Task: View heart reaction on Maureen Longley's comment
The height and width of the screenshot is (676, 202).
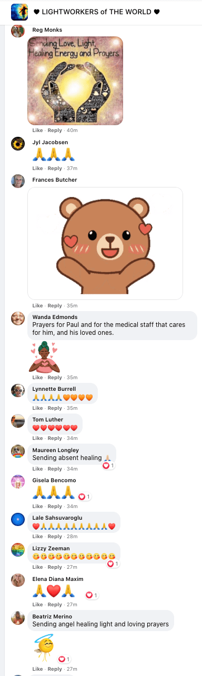Action: (108, 466)
